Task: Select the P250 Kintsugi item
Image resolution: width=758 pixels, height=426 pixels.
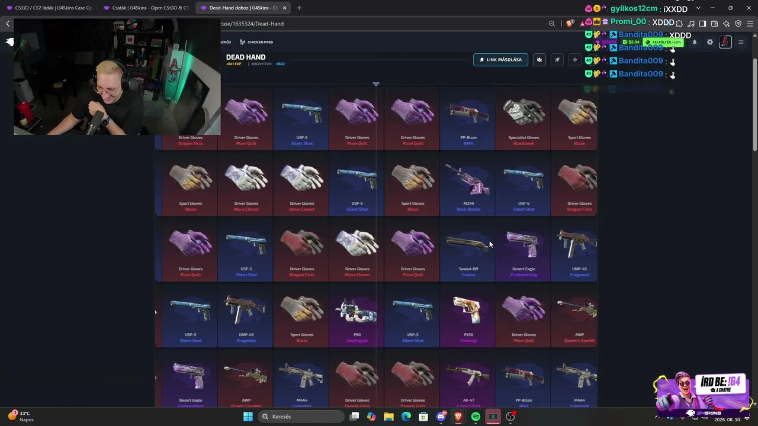Action: click(468, 315)
